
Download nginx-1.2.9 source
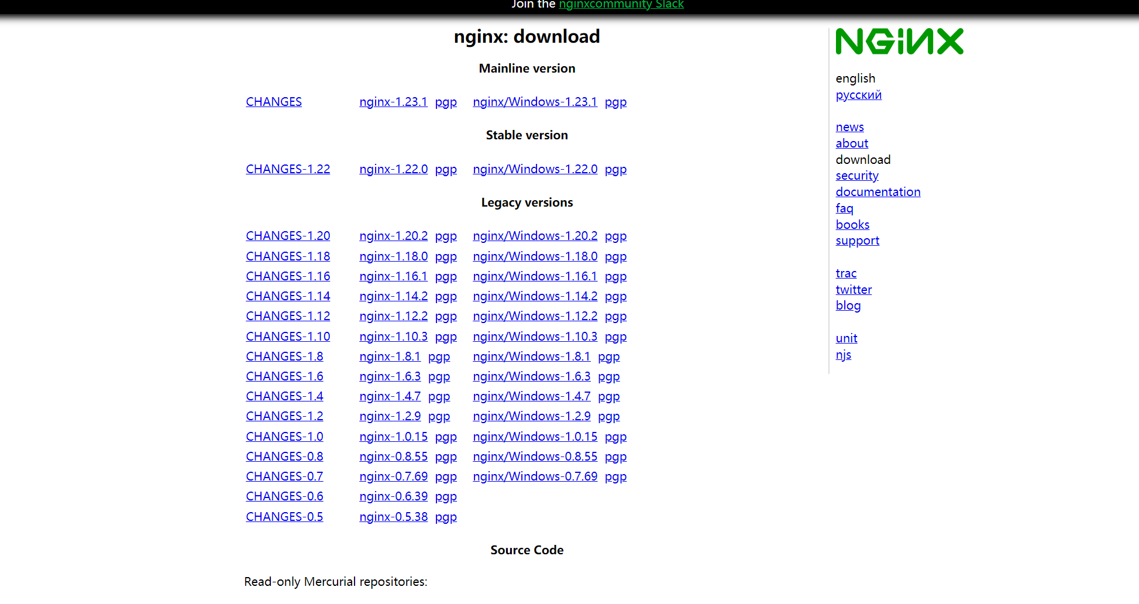point(390,416)
